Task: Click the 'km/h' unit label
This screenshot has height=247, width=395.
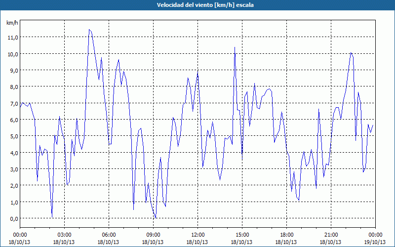Action: pos(12,23)
